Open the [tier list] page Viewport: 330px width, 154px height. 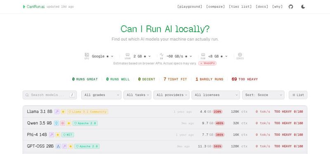(x=240, y=7)
